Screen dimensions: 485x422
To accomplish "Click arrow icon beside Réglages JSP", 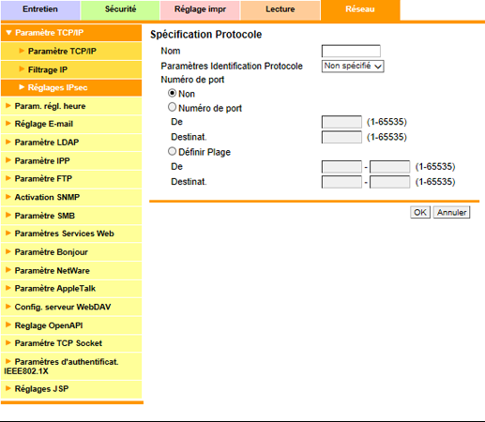I will [8, 388].
